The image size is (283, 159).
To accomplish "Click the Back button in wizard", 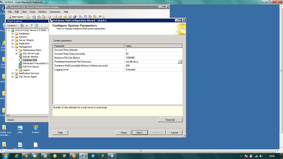I will point(123,133).
